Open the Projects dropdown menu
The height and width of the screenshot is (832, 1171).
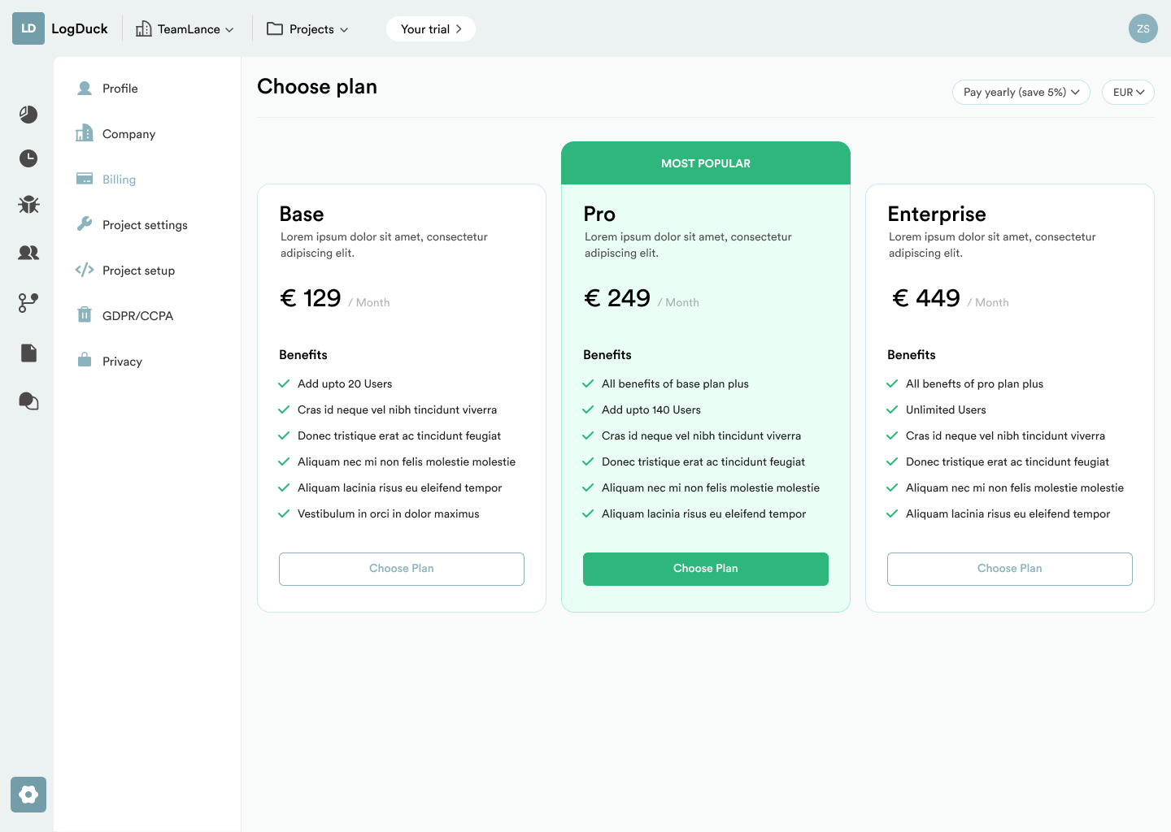click(x=307, y=29)
